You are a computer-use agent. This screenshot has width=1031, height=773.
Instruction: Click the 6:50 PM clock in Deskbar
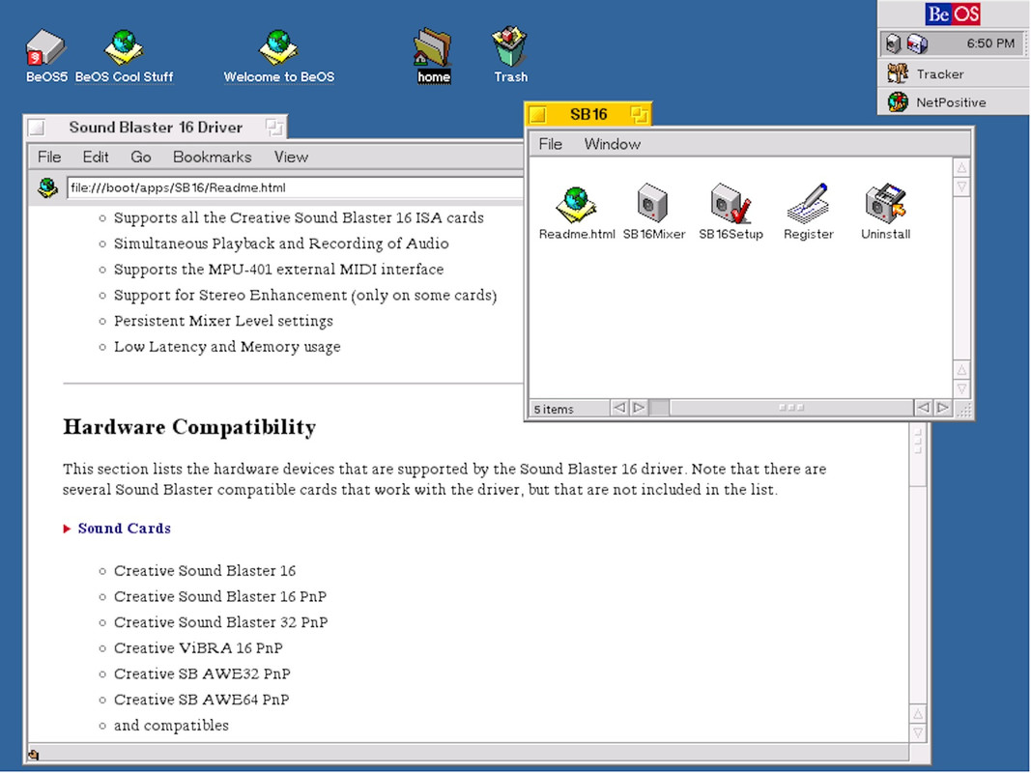tap(990, 44)
